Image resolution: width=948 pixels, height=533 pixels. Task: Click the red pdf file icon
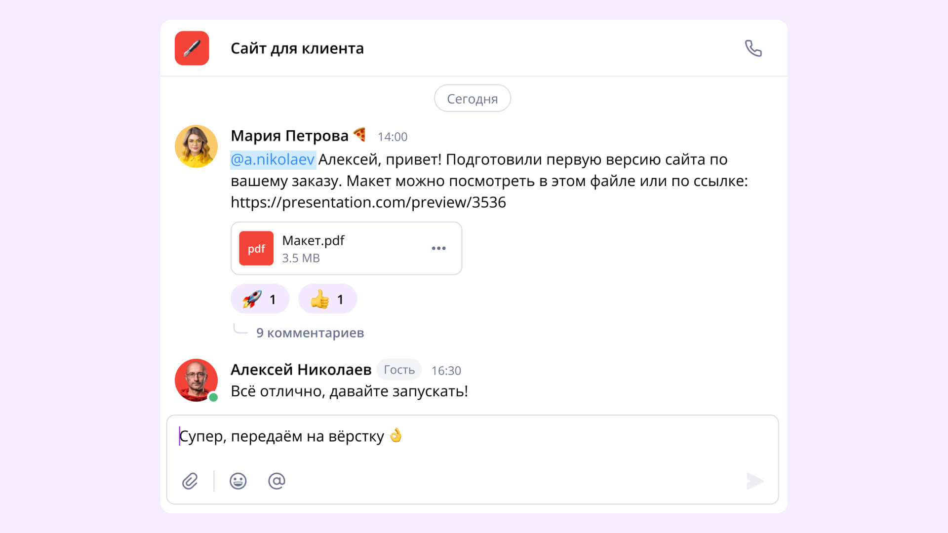(256, 248)
